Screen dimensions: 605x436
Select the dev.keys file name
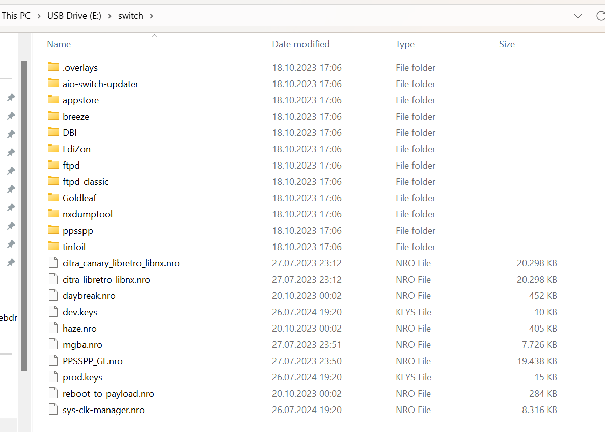[80, 312]
